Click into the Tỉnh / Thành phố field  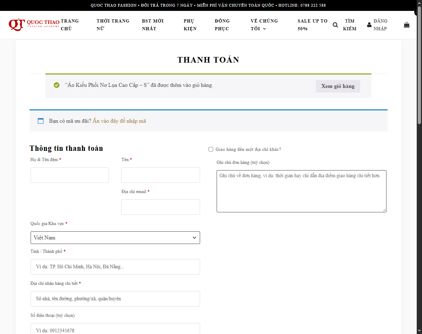click(115, 267)
